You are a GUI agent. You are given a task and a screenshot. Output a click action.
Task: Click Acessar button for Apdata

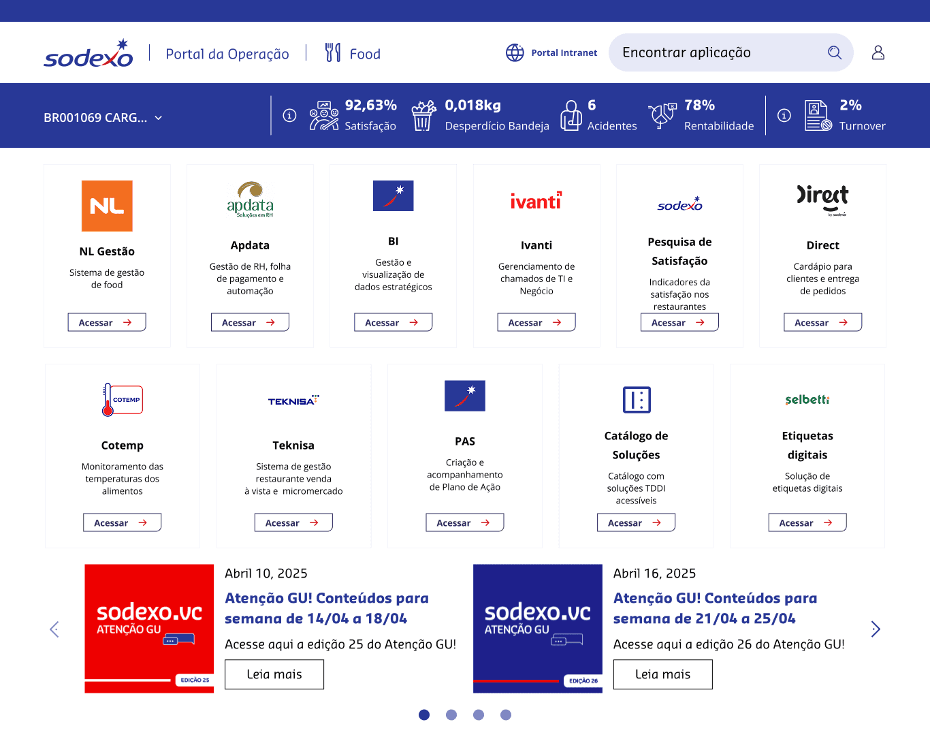click(x=250, y=322)
